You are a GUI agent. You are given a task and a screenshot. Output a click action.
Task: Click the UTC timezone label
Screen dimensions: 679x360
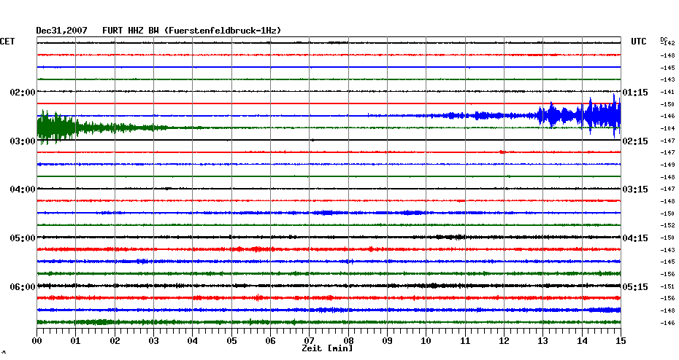point(639,42)
